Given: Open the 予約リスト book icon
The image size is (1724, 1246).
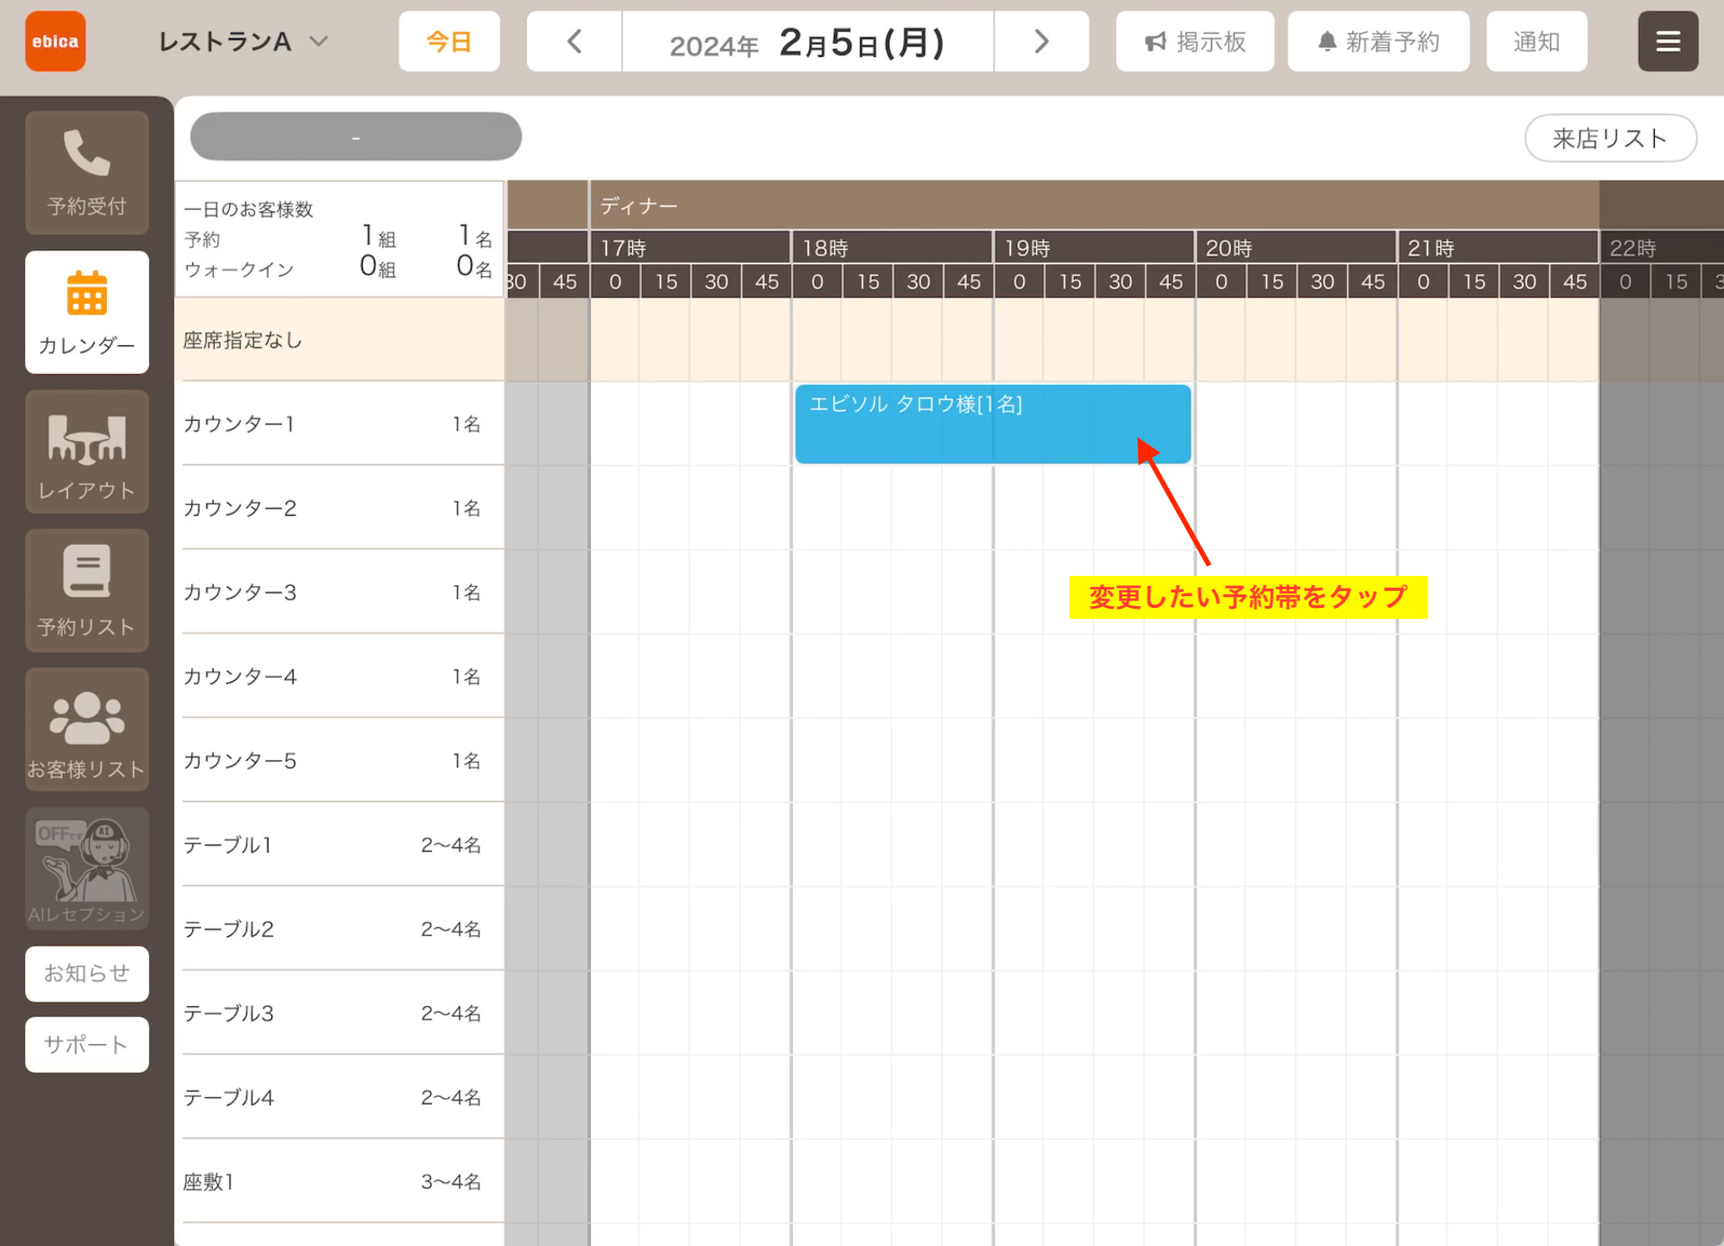Looking at the screenshot, I should point(87,591).
